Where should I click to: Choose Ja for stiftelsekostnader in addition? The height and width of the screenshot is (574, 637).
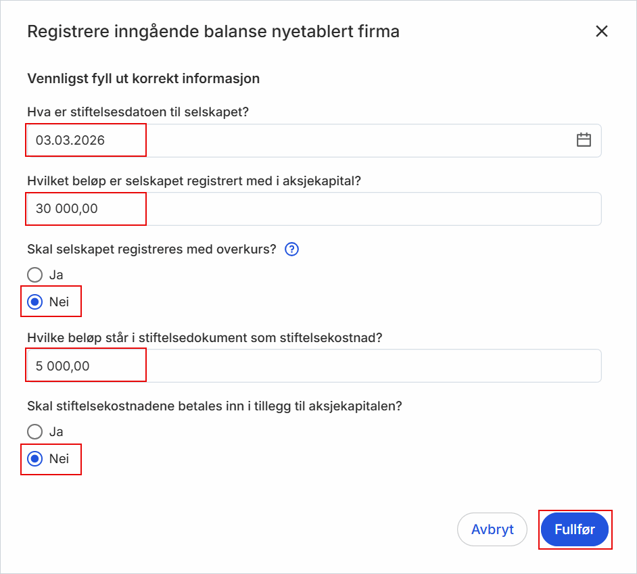click(x=34, y=432)
